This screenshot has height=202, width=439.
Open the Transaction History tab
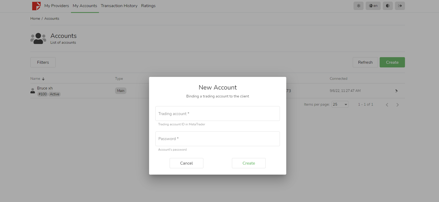(119, 6)
